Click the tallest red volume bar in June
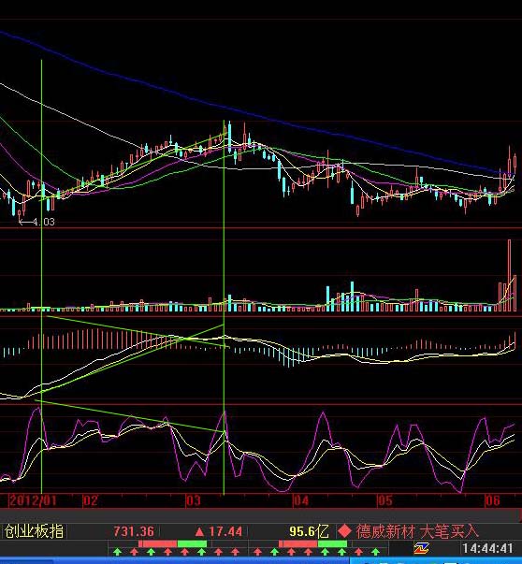The height and width of the screenshot is (564, 522). [509, 275]
